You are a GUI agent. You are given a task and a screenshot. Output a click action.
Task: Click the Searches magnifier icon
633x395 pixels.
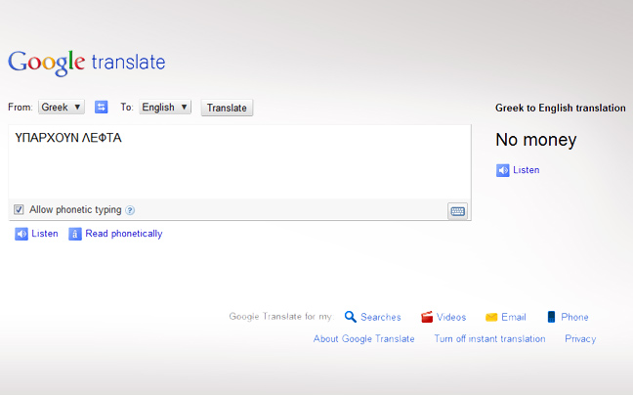350,317
